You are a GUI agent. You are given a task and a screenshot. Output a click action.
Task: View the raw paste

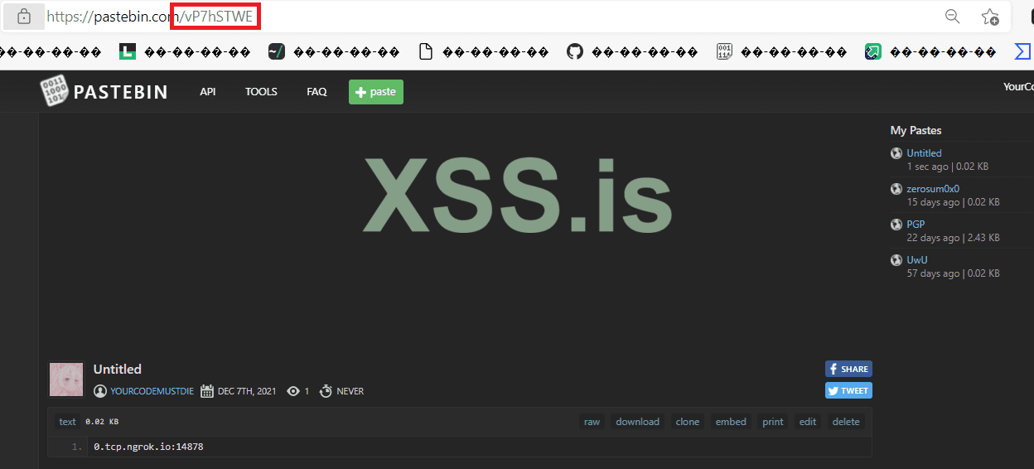click(592, 422)
